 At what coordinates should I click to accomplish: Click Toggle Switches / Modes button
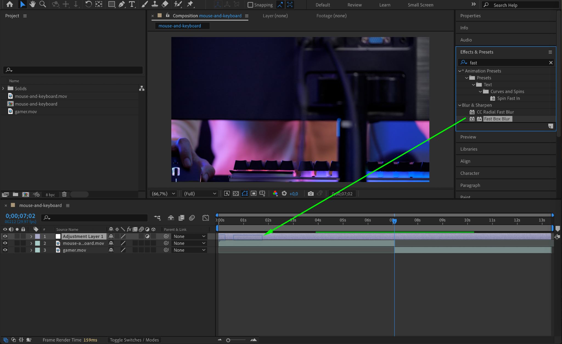134,340
